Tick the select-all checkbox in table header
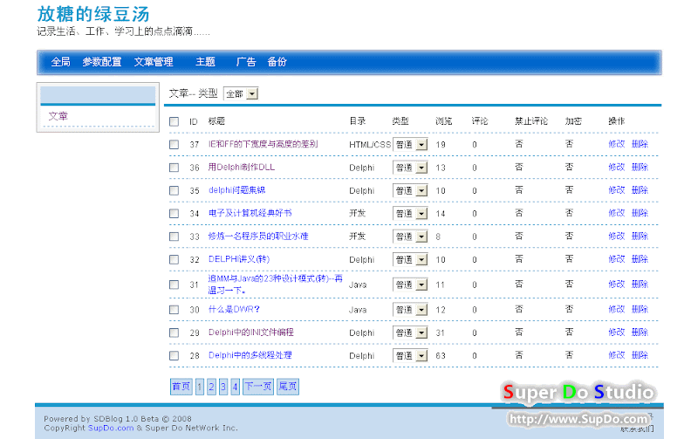The height and width of the screenshot is (439, 698). tap(174, 121)
